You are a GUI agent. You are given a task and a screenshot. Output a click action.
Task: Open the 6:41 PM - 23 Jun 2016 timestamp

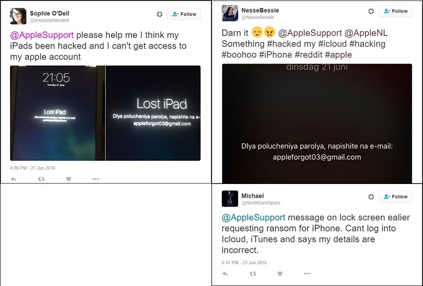[244, 263]
